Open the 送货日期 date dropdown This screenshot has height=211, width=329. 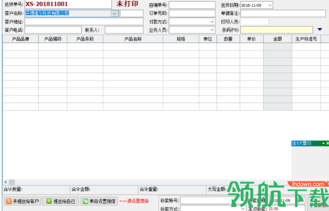click(270, 5)
